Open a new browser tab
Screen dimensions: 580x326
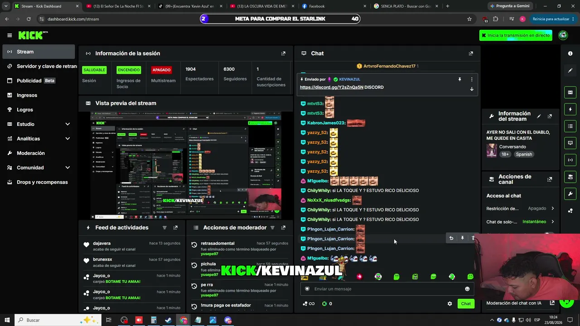point(448,6)
